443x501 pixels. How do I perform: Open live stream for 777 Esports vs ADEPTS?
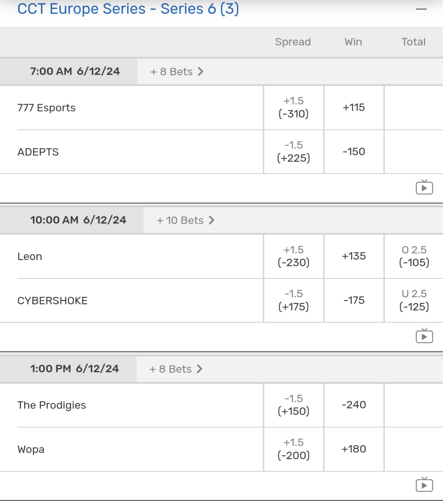click(424, 188)
